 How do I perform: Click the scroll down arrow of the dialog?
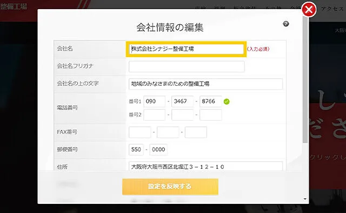(305, 199)
